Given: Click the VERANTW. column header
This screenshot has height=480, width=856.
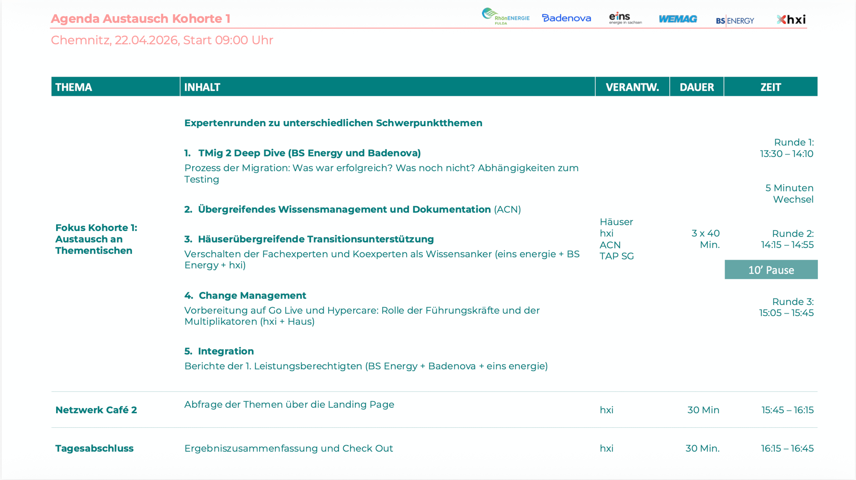Looking at the screenshot, I should [632, 87].
